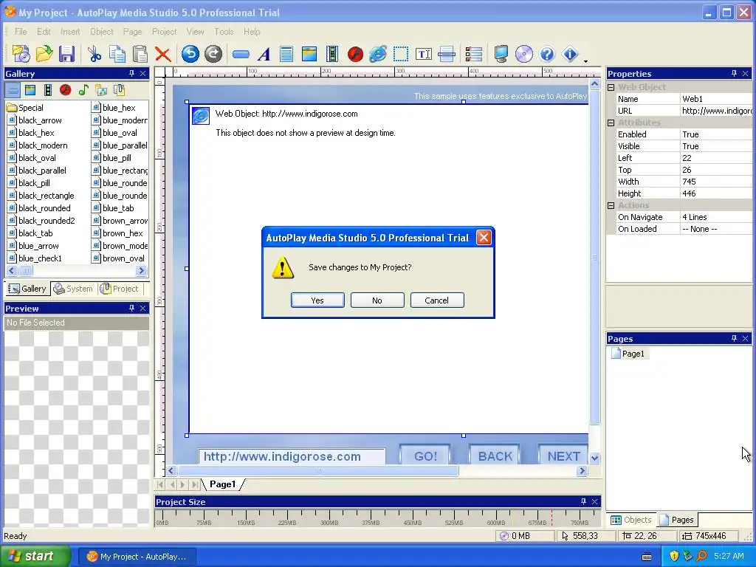Click the Copy toolbar icon
756x567 pixels.
pos(117,54)
